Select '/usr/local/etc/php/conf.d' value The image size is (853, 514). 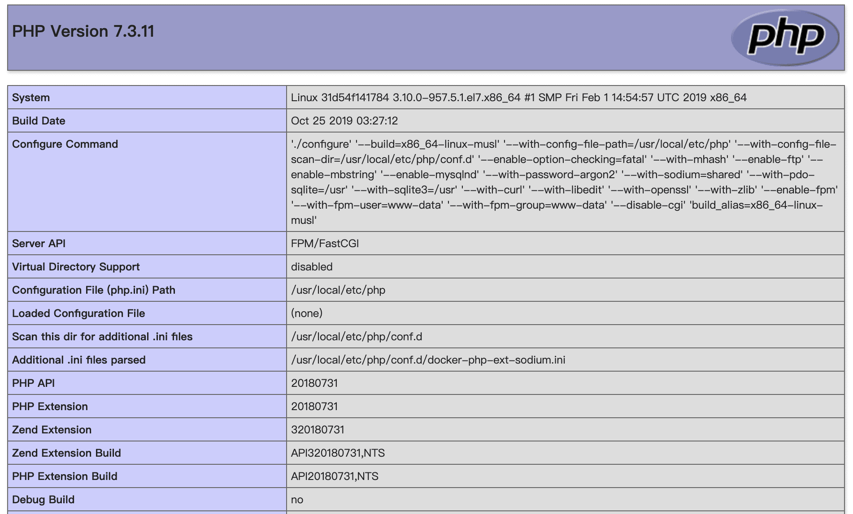pyautogui.click(x=357, y=337)
